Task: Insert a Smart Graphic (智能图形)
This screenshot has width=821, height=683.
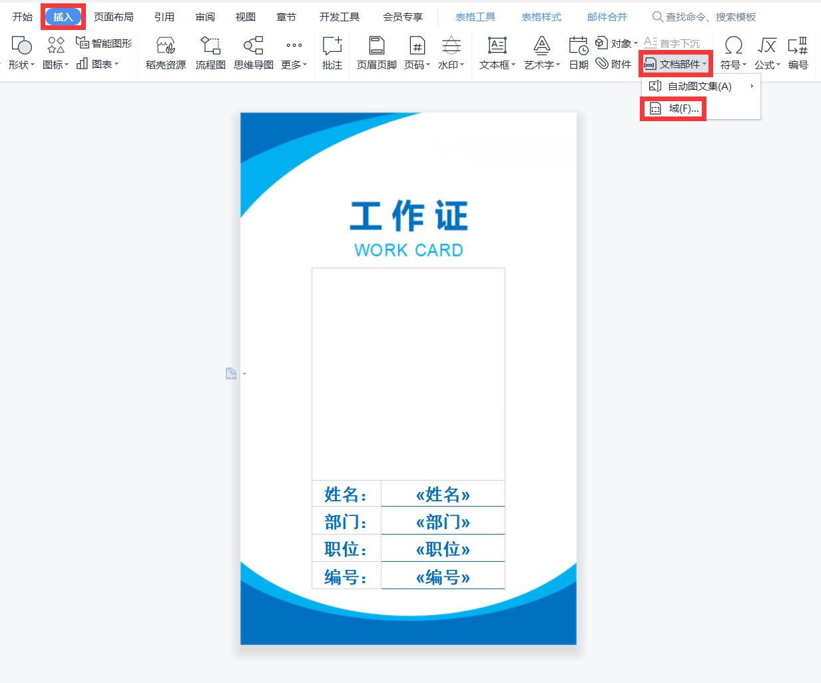Action: (x=104, y=43)
